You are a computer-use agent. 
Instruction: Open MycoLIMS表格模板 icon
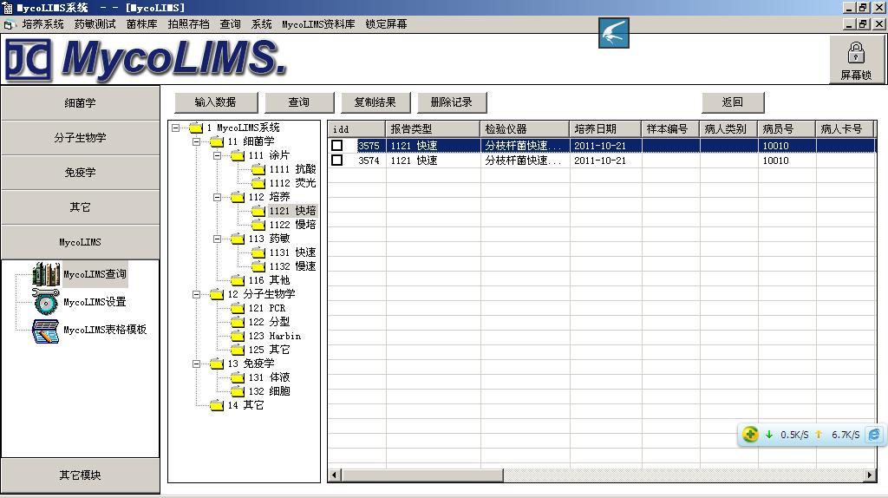(x=45, y=331)
